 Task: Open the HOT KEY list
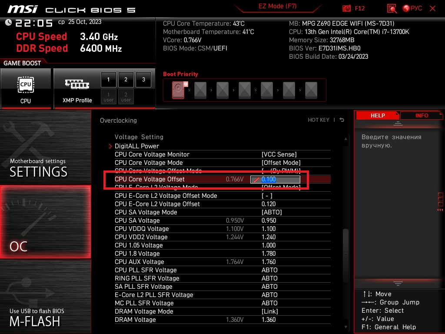pos(319,120)
